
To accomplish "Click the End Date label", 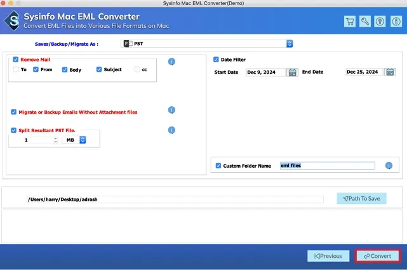I will click(312, 72).
